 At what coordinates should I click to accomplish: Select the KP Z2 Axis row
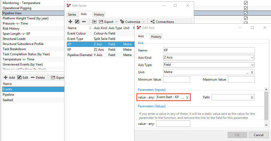100,49
